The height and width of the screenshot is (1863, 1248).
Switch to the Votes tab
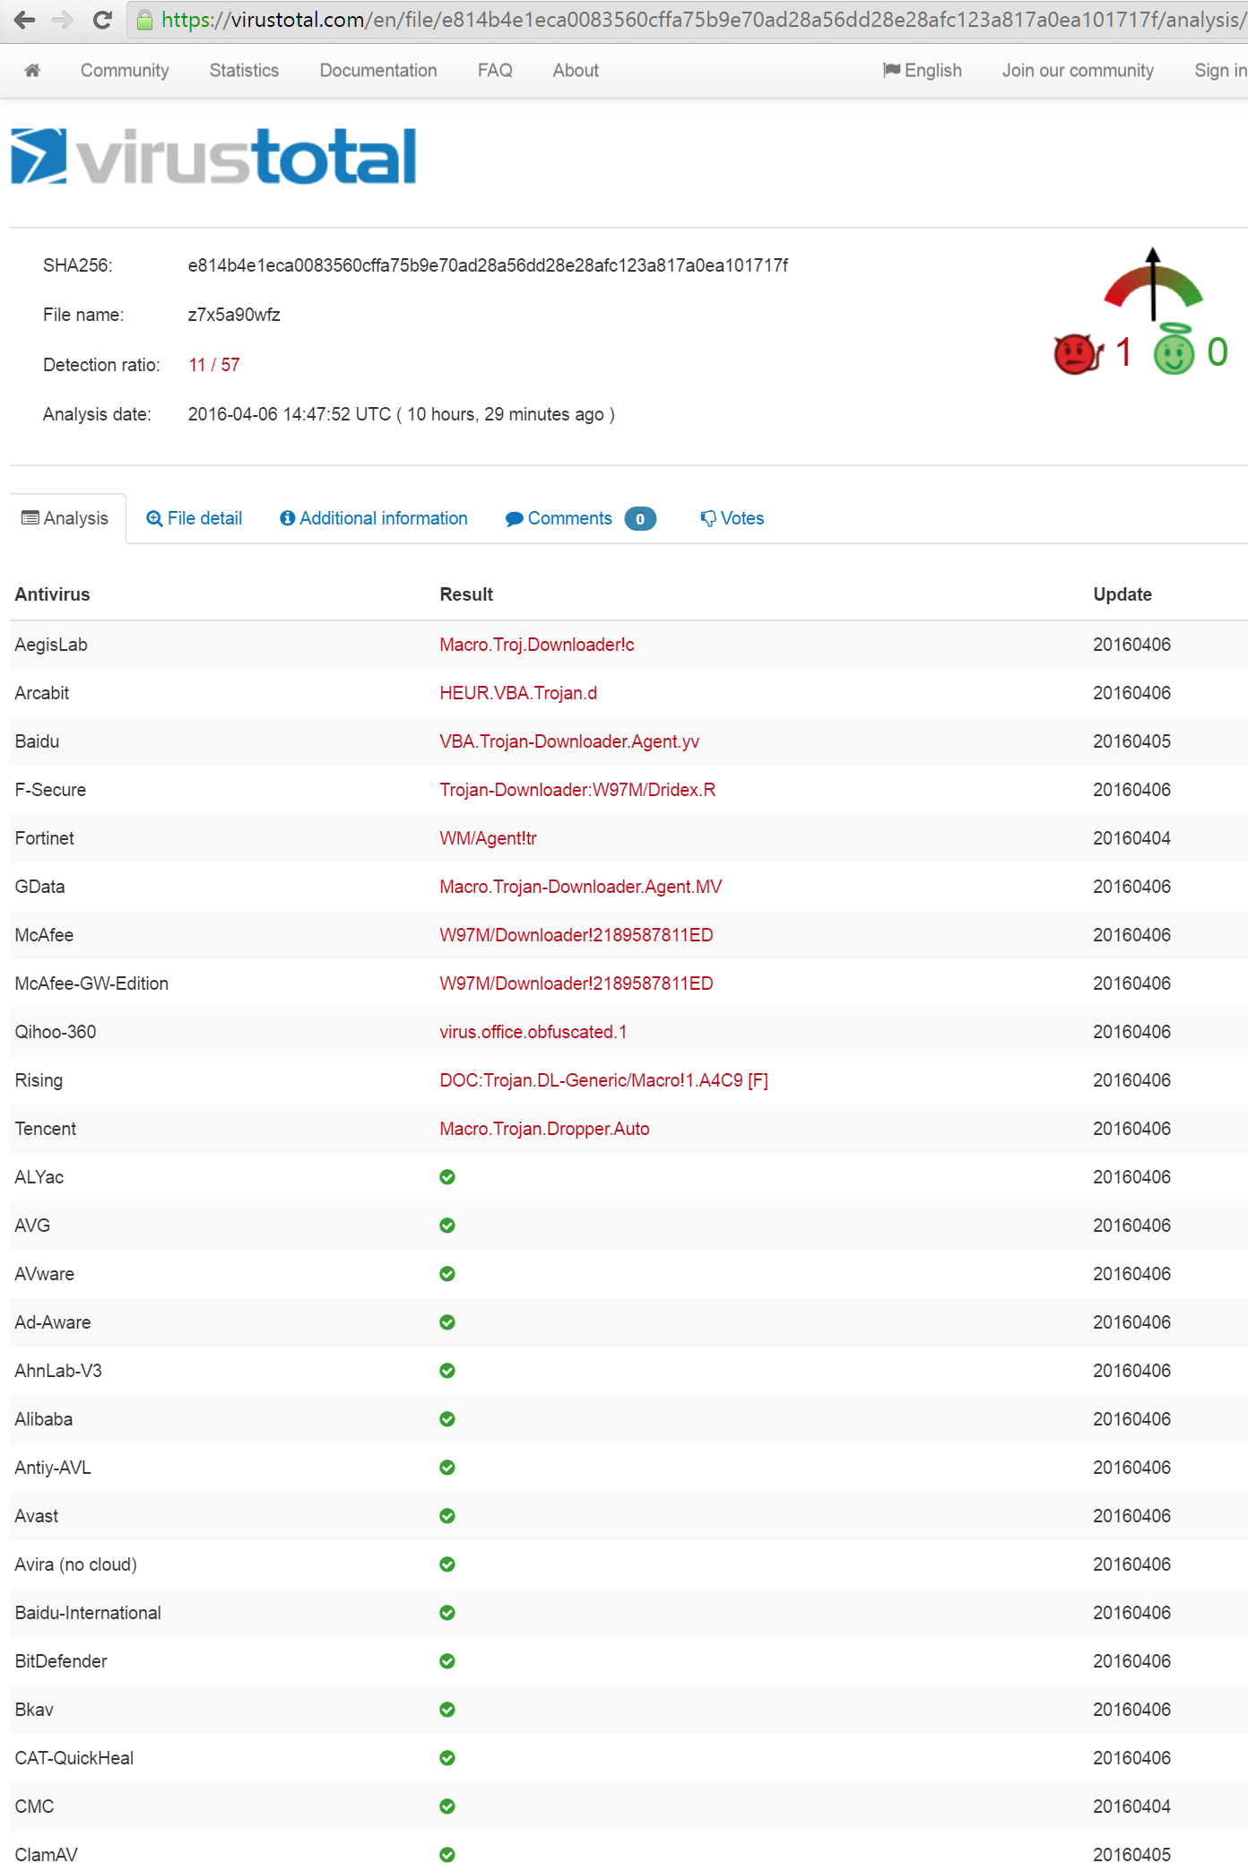(x=732, y=518)
